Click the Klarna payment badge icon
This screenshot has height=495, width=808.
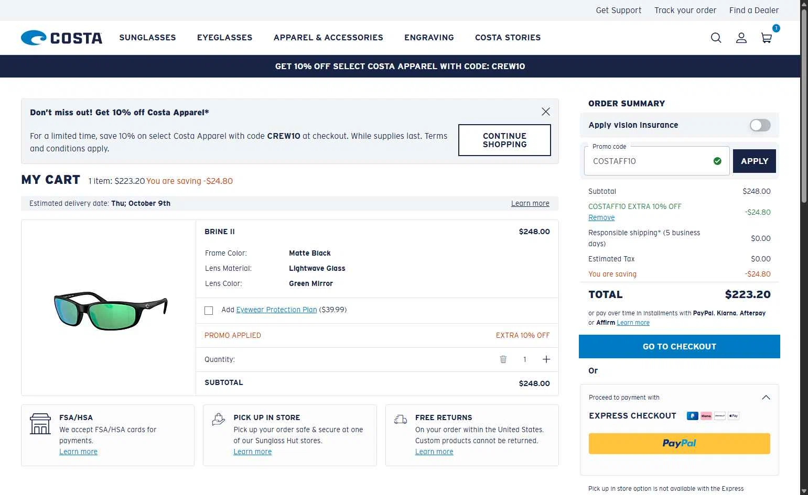click(706, 416)
